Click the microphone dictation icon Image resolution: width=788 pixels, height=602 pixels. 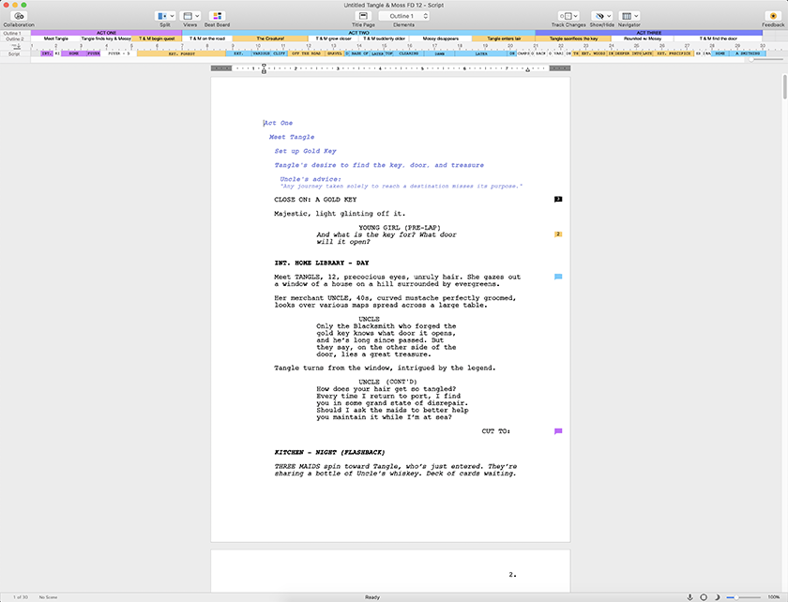pos(690,596)
